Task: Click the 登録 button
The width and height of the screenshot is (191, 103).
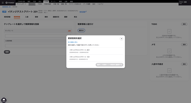Action: tap(7, 52)
